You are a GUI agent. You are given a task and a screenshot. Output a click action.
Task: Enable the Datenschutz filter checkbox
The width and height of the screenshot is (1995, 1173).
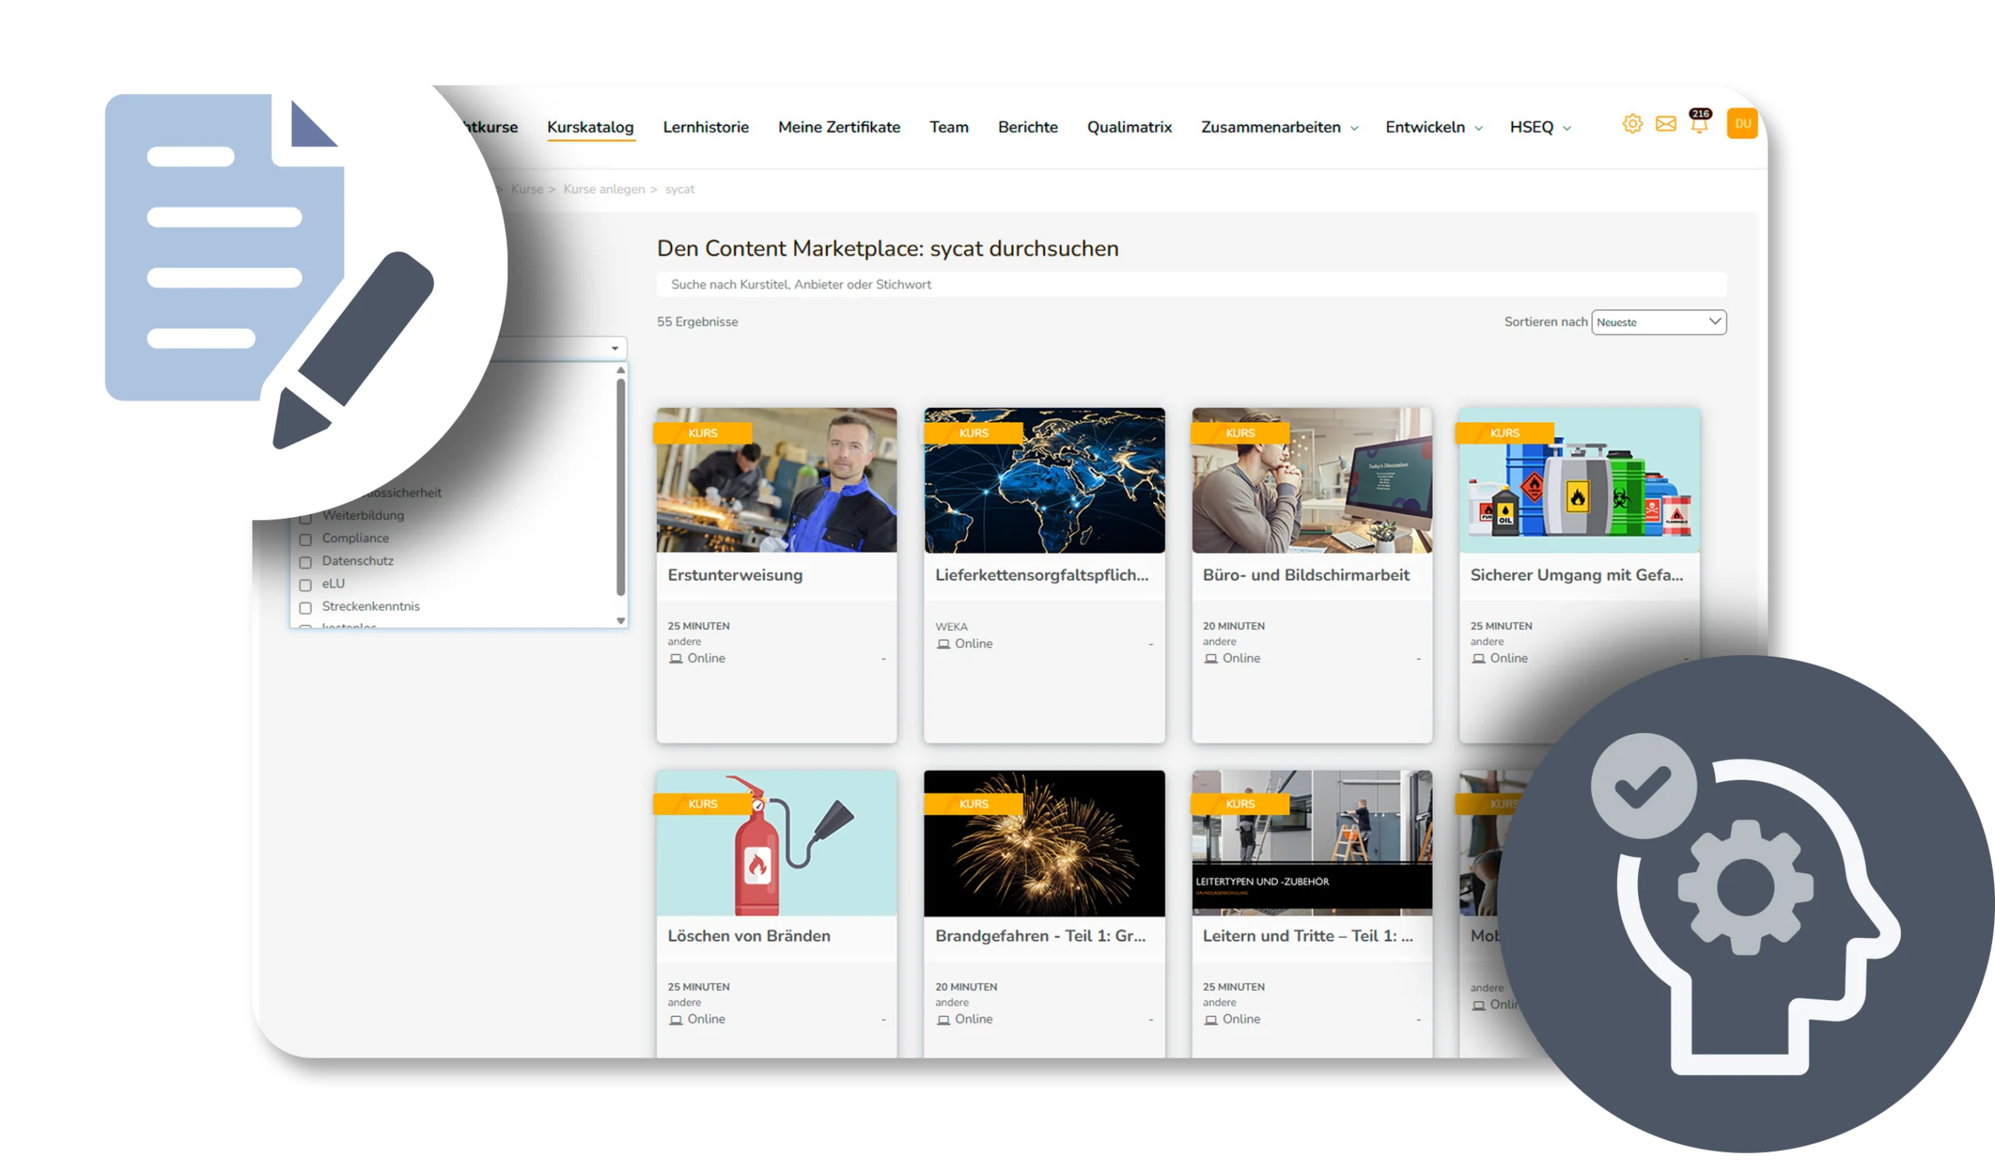[305, 563]
